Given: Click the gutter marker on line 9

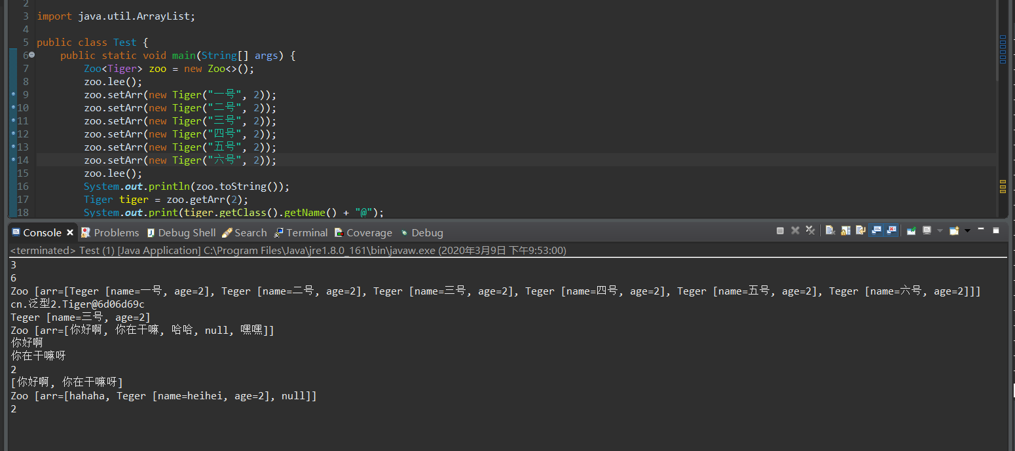Looking at the screenshot, I should [x=13, y=94].
